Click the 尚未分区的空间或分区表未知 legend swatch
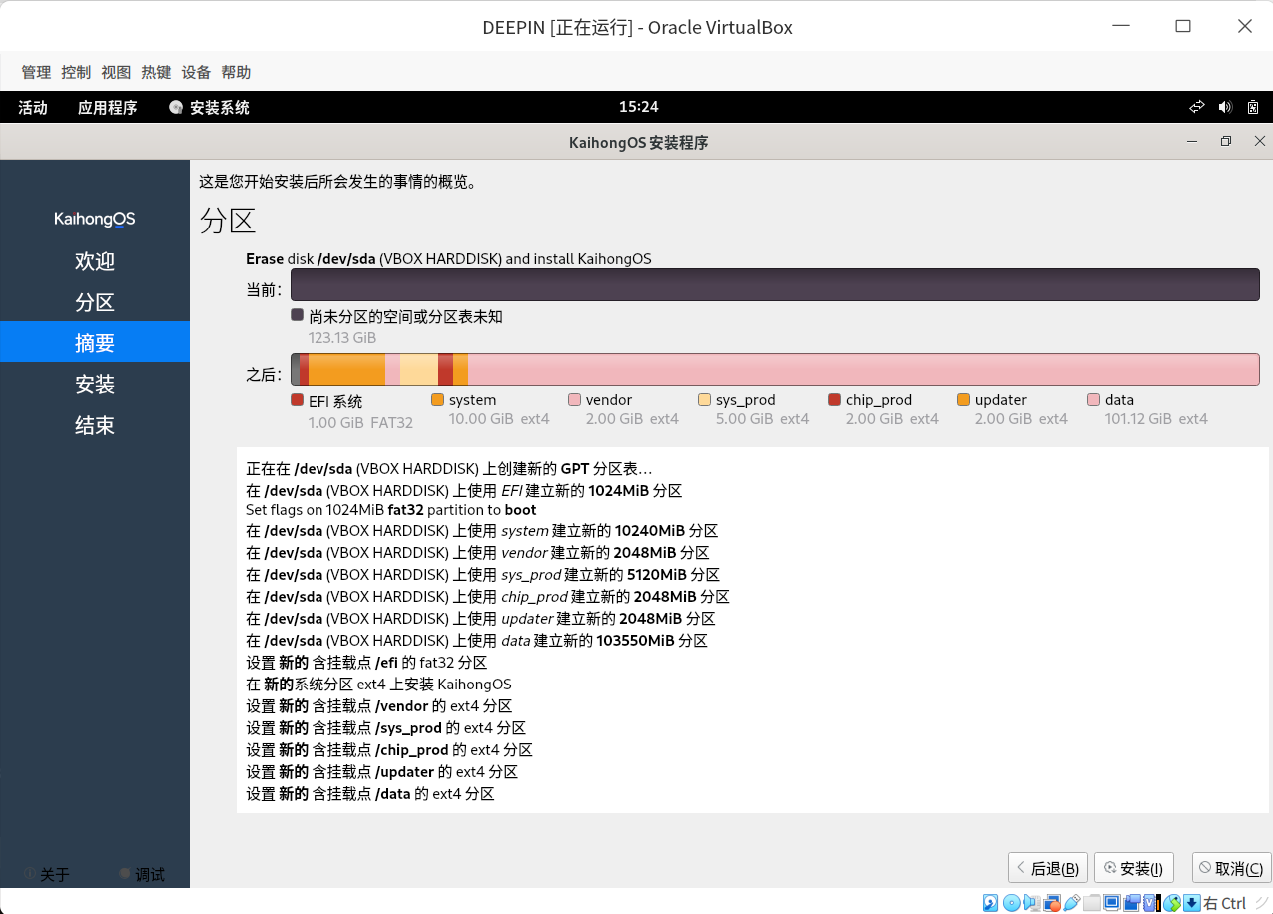This screenshot has width=1273, height=914. click(x=297, y=315)
